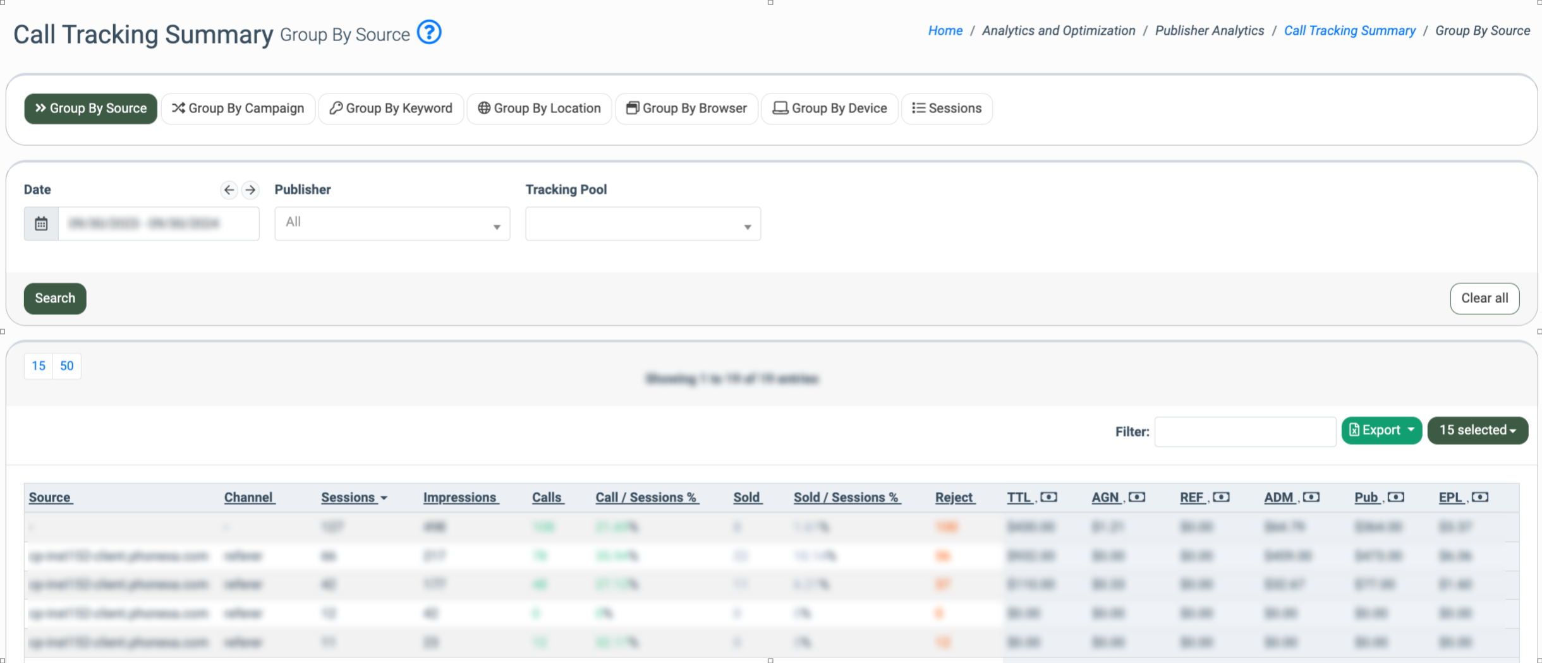Select the Group By Device tab

pyautogui.click(x=830, y=109)
